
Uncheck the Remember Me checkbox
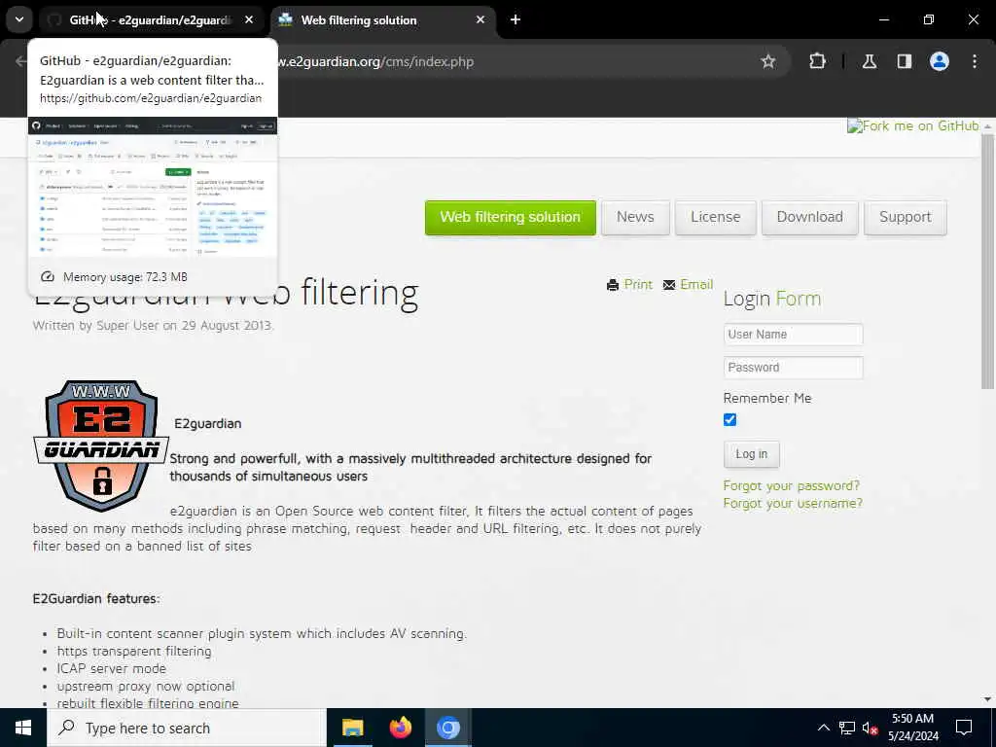(x=729, y=420)
